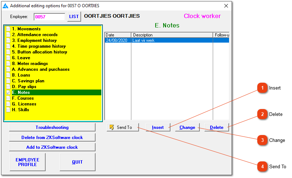Image resolution: width=292 pixels, height=178 pixels.
Task: Open 8. Meter readings
Action: click(x=30, y=64)
